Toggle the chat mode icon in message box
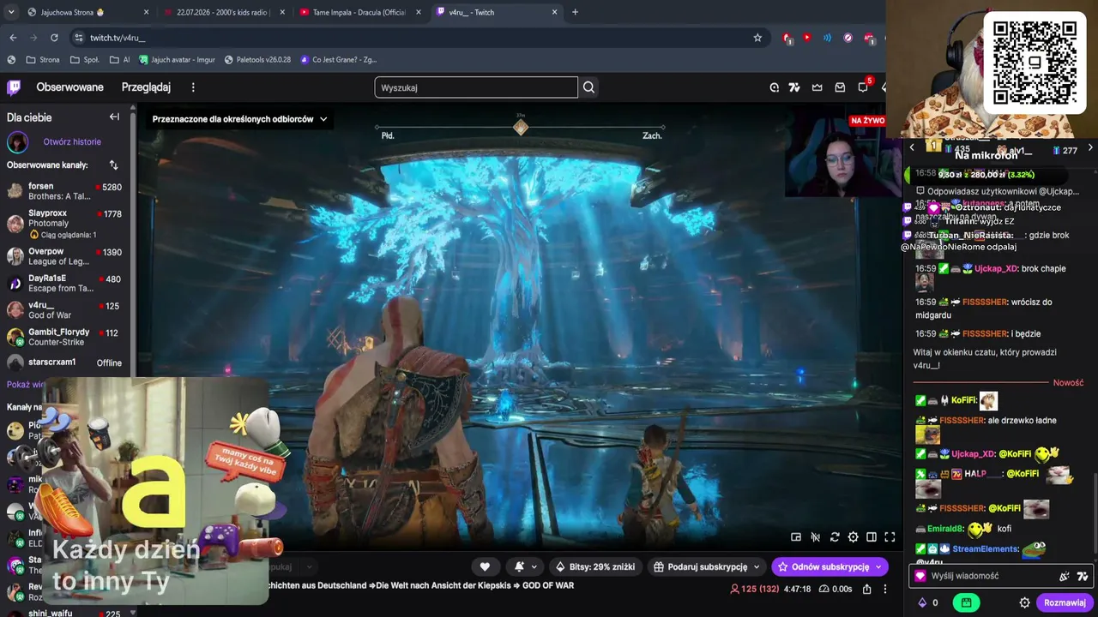Image resolution: width=1098 pixels, height=617 pixels. 1065,576
